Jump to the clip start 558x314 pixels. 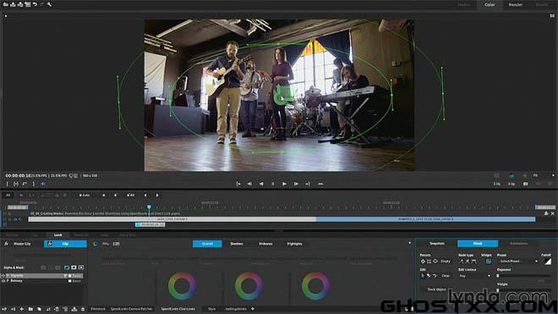238,184
